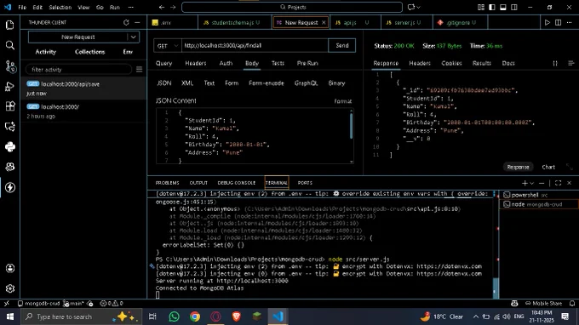
Task: Show hidden system tray icons chevron
Action: [476, 316]
